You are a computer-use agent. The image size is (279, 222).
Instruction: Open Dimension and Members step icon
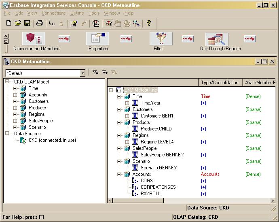(x=34, y=38)
